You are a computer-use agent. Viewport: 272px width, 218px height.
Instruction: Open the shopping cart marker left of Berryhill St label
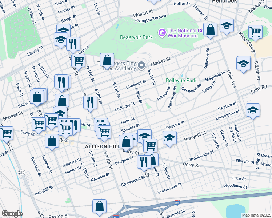(150, 146)
